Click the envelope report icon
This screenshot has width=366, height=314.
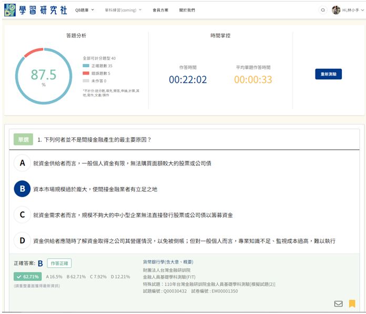(x=338, y=303)
